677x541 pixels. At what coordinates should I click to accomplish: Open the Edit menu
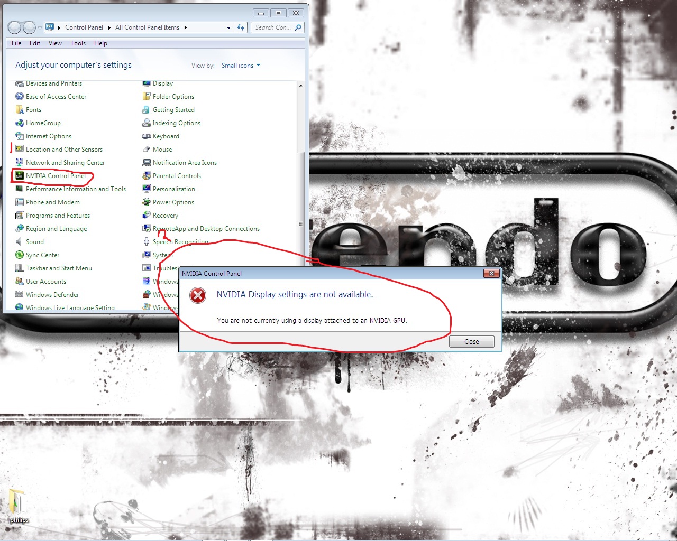coord(35,43)
